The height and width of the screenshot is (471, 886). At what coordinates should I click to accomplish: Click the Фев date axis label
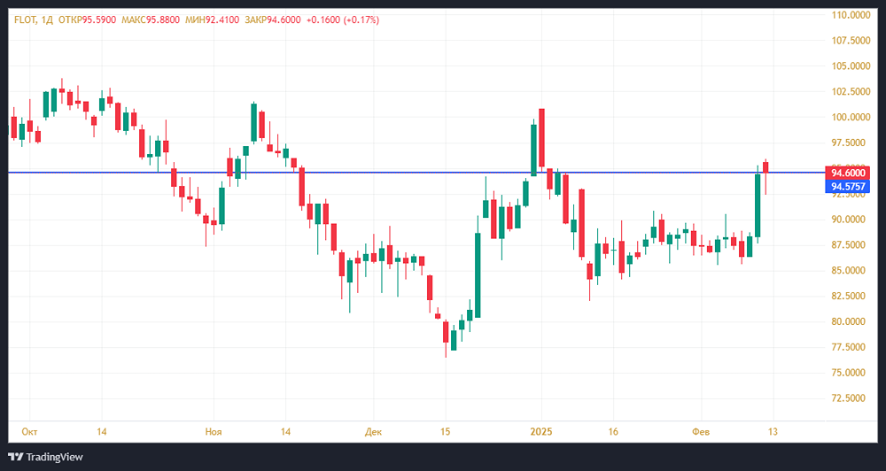point(701,432)
